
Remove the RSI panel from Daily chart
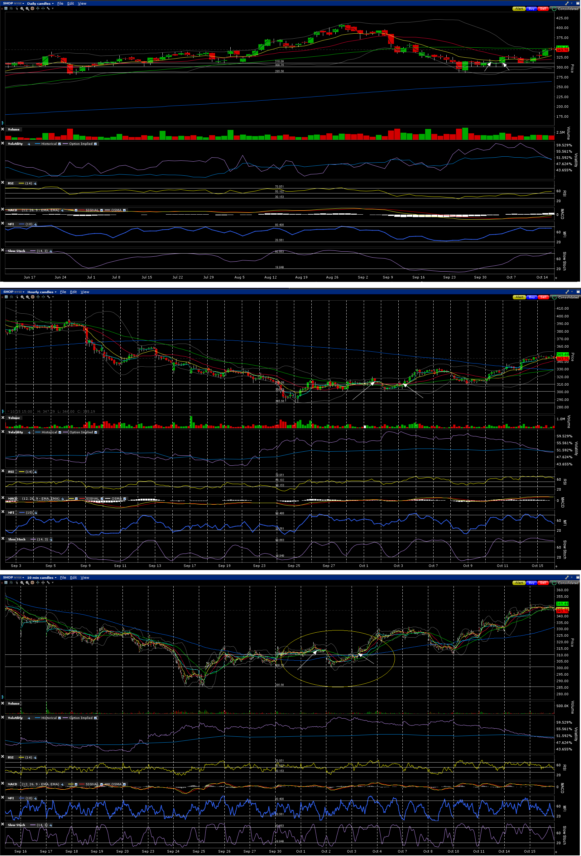pyautogui.click(x=2, y=183)
